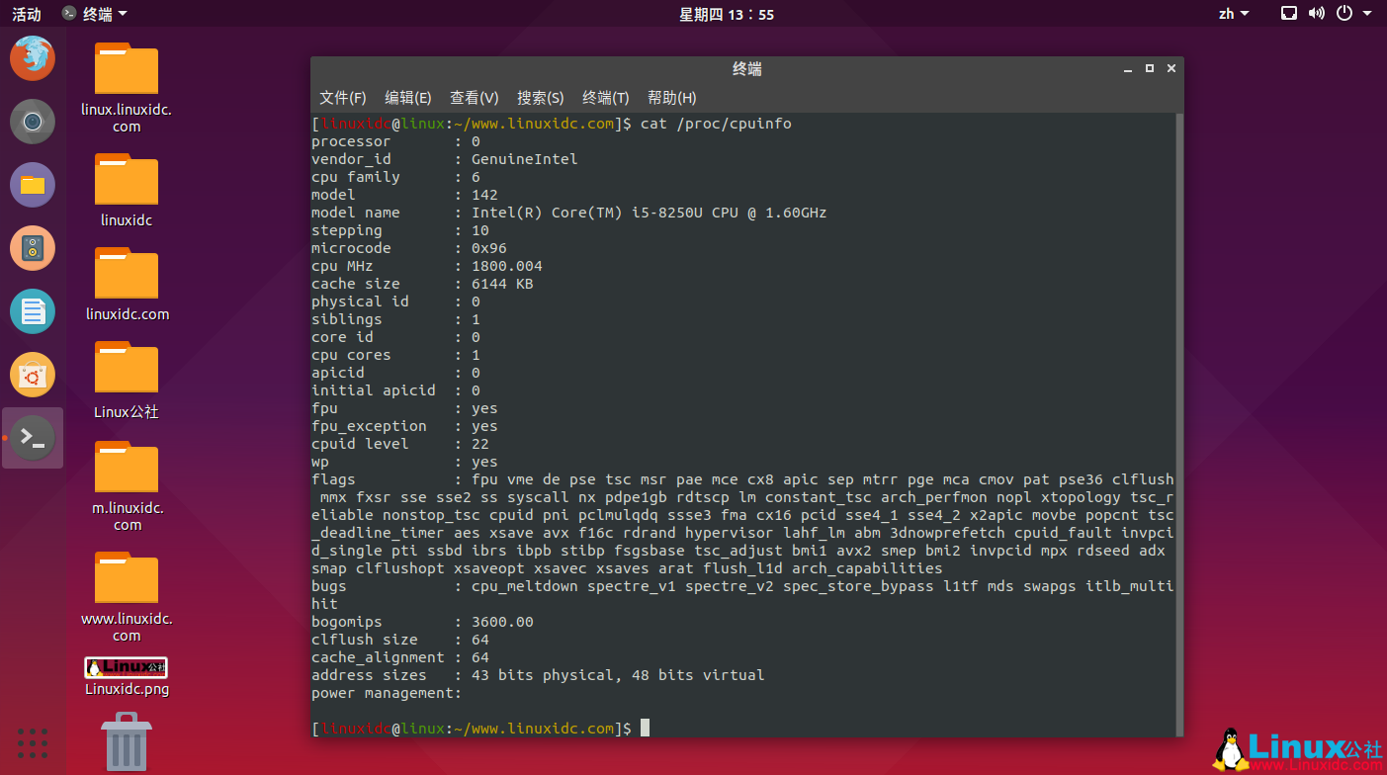This screenshot has height=775, width=1387.
Task: Click 活动 in the top bar
Action: (25, 13)
